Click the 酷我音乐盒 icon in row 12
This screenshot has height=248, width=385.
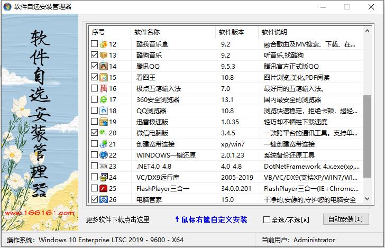pos(103,44)
